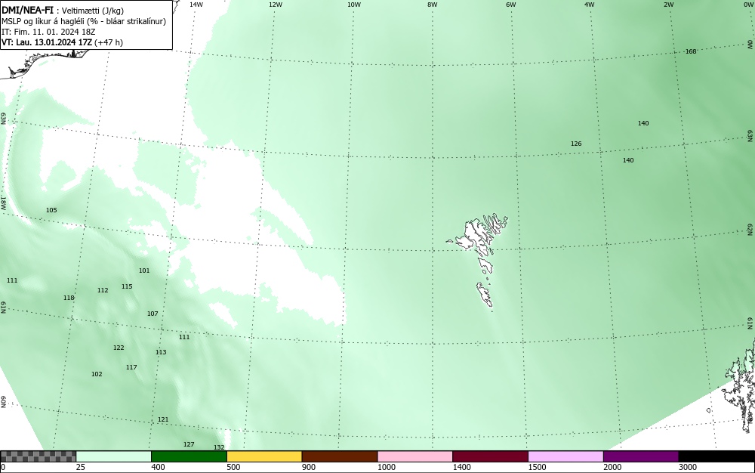Select the '12W' longitude label
Screen dimensions: 755x473
tap(275, 5)
